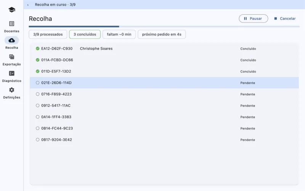Select the code 0716-F859-4223
This screenshot has height=191, width=305.
click(56, 94)
